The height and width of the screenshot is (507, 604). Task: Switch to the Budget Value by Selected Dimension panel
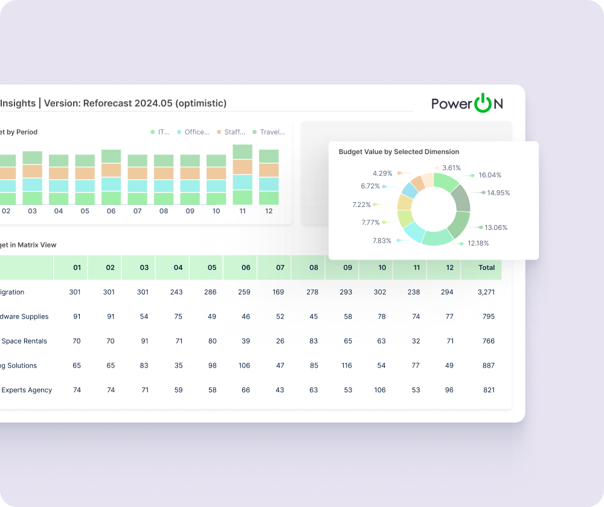point(398,151)
